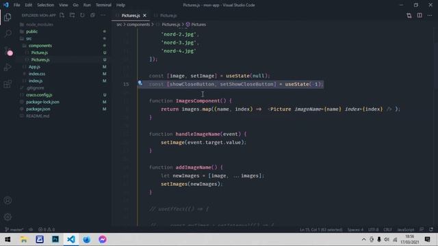This screenshot has height=246, width=438.
Task: Click the Ln 15 cursor position indicator
Action: click(321, 230)
